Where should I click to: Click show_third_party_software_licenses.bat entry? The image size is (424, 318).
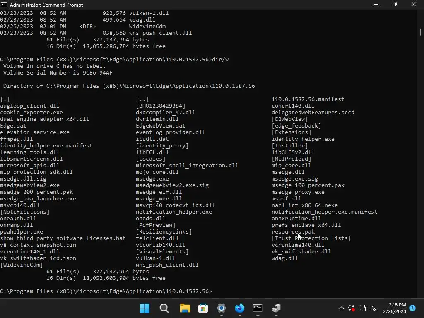coord(63,238)
